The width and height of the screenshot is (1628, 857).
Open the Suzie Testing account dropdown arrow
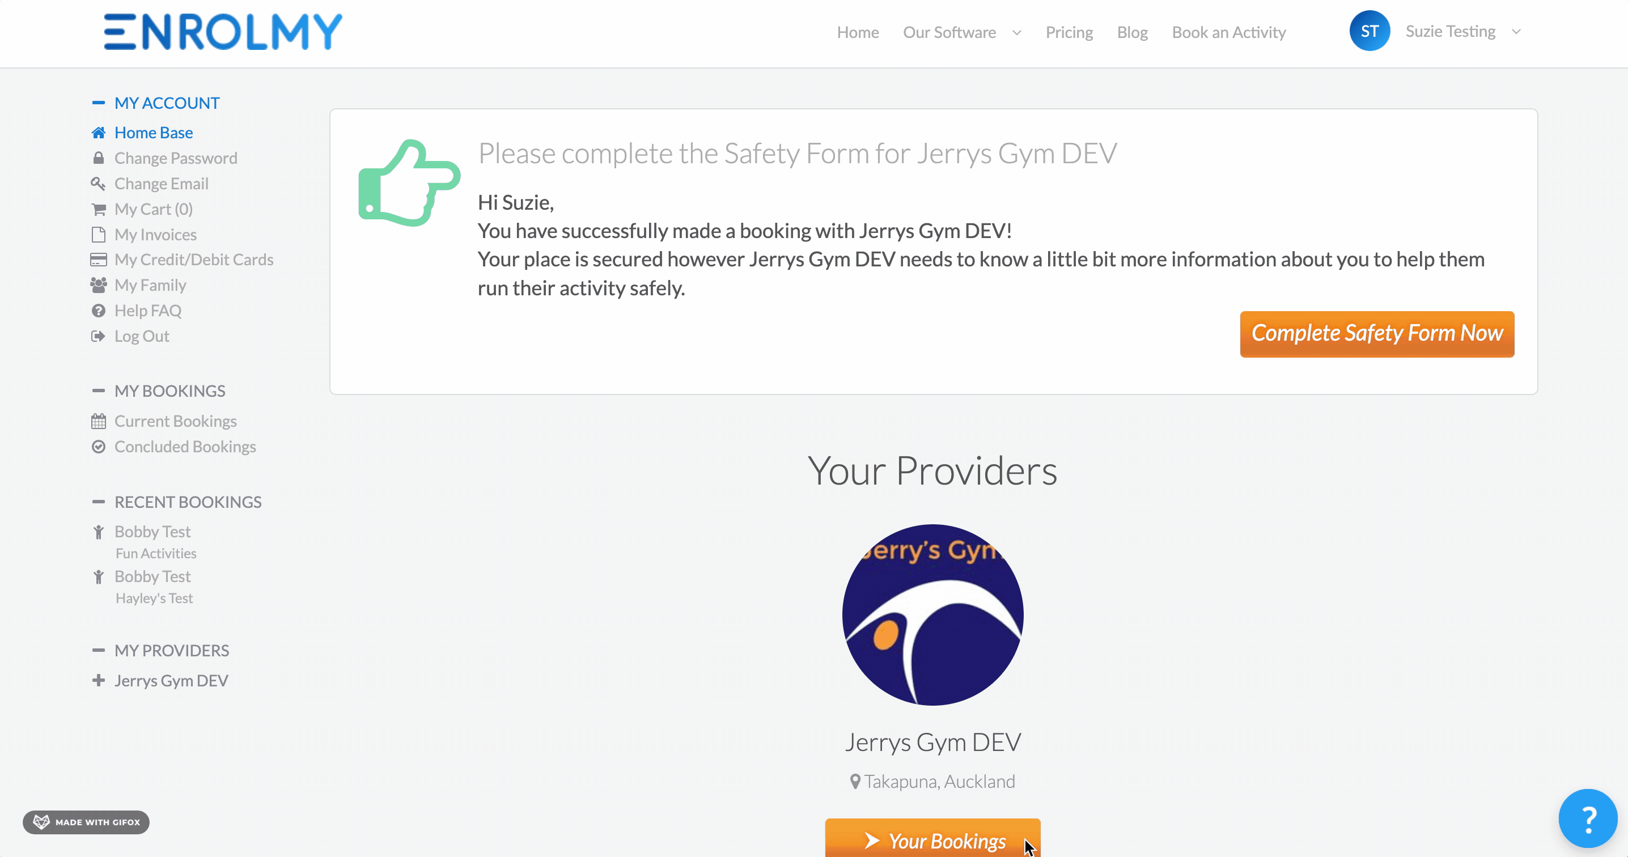tap(1516, 32)
